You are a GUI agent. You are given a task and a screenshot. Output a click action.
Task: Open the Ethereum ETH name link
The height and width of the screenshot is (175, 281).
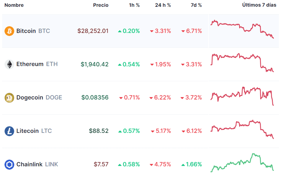click(37, 64)
